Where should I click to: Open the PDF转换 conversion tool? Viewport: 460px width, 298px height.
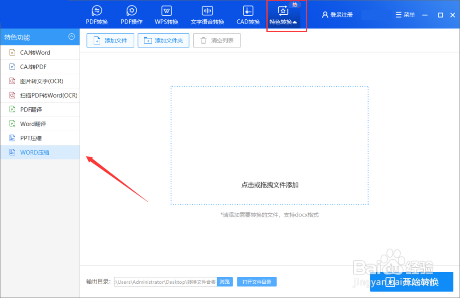[97, 14]
